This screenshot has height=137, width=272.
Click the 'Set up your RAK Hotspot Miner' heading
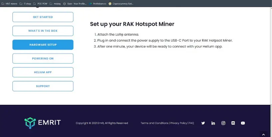132,24
